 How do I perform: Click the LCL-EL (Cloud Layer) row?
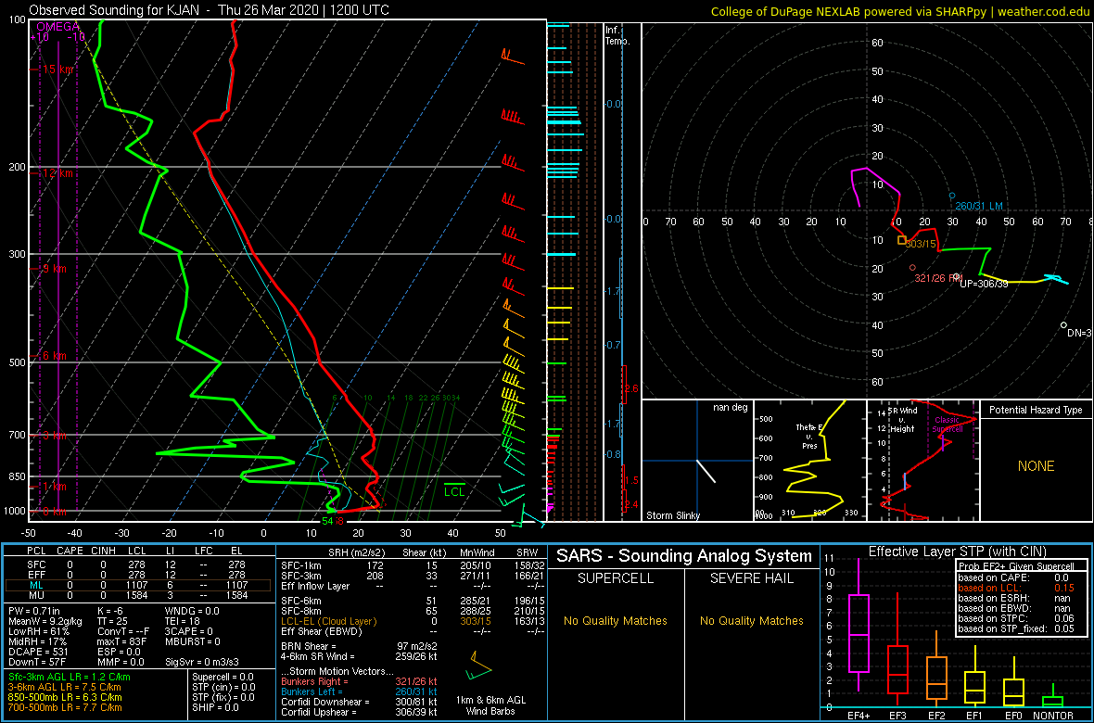coord(413,620)
